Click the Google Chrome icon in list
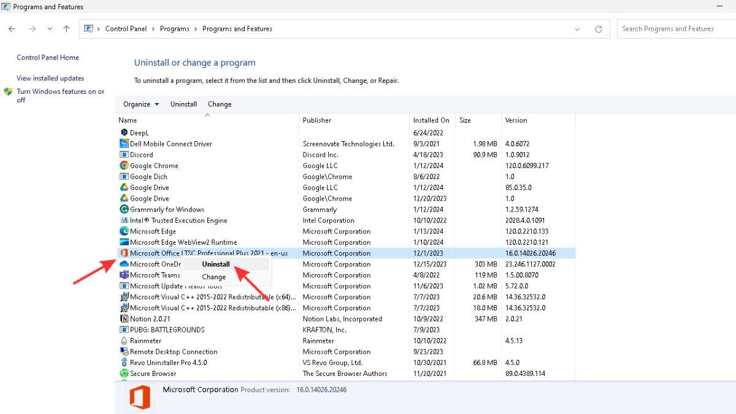Viewport: 736px width, 414px height. 124,166
